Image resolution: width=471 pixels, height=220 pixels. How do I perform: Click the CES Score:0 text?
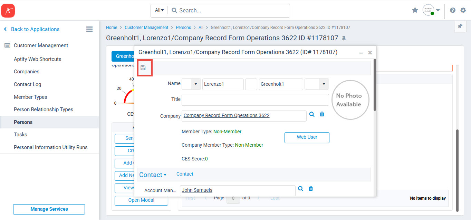point(195,159)
